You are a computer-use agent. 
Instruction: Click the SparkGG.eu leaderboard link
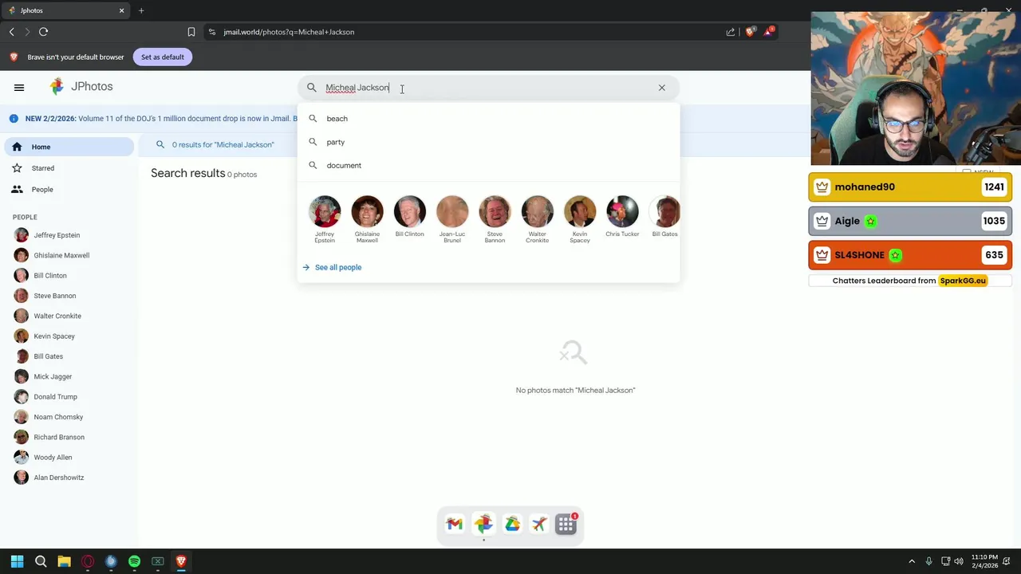963,281
